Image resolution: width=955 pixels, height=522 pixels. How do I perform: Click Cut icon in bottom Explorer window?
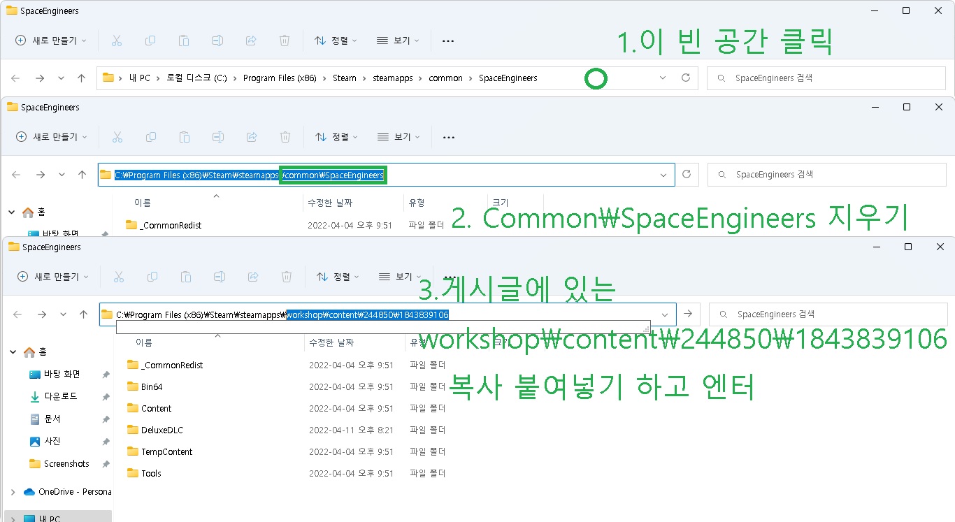click(x=119, y=277)
